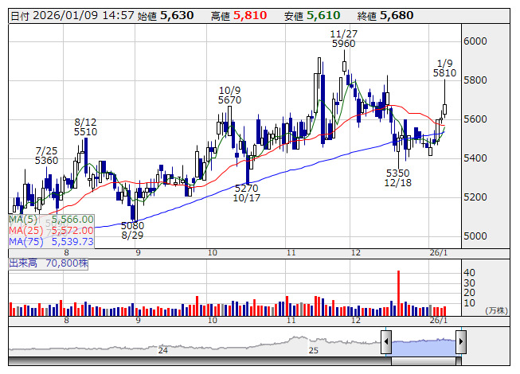Click the 5080 8/29 low label
This screenshot has width=520, height=374.
132,231
